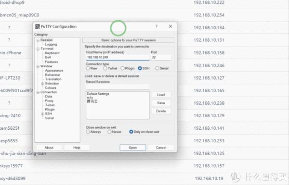Viewport: 289px width, 185px height.
Task: Collapse the Session tree node
Action: pyautogui.click(x=38, y=40)
